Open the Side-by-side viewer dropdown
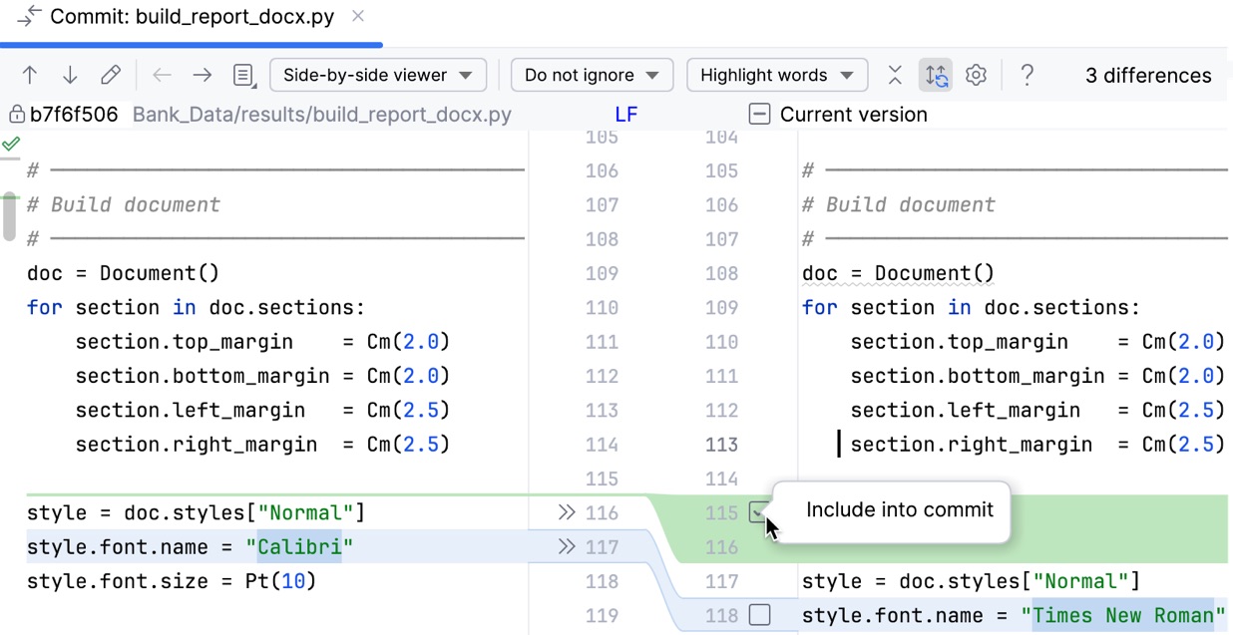 pos(378,75)
